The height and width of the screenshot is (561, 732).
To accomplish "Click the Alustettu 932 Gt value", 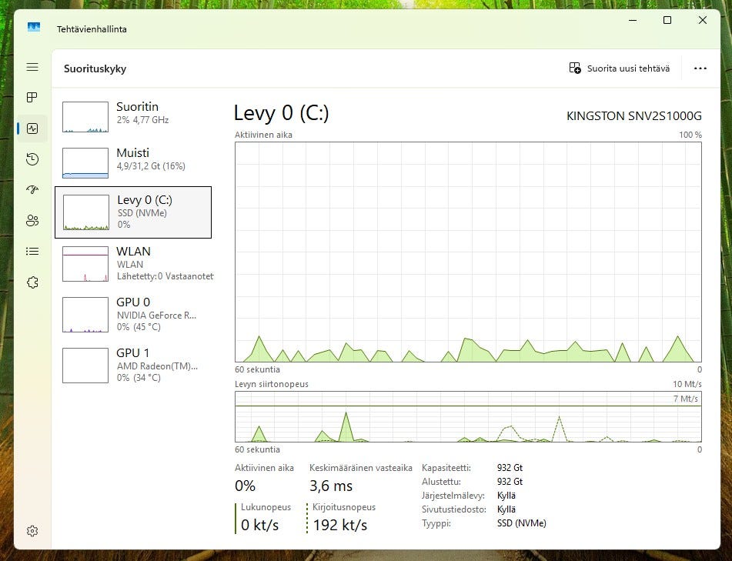I will pos(510,482).
